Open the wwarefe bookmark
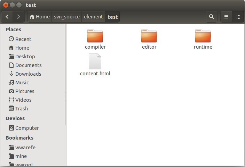The image size is (245, 167). click(34, 148)
